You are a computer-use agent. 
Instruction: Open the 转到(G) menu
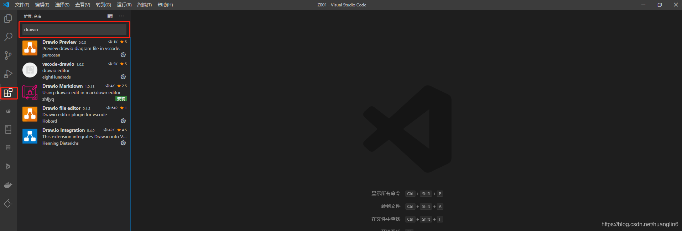103,5
